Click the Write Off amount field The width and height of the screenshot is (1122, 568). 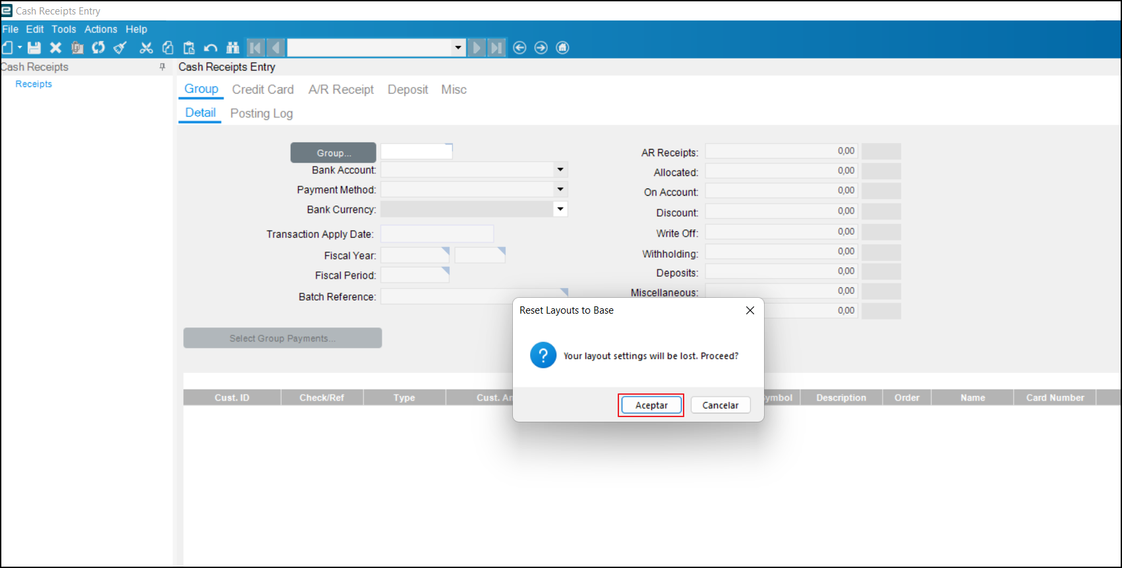(781, 232)
